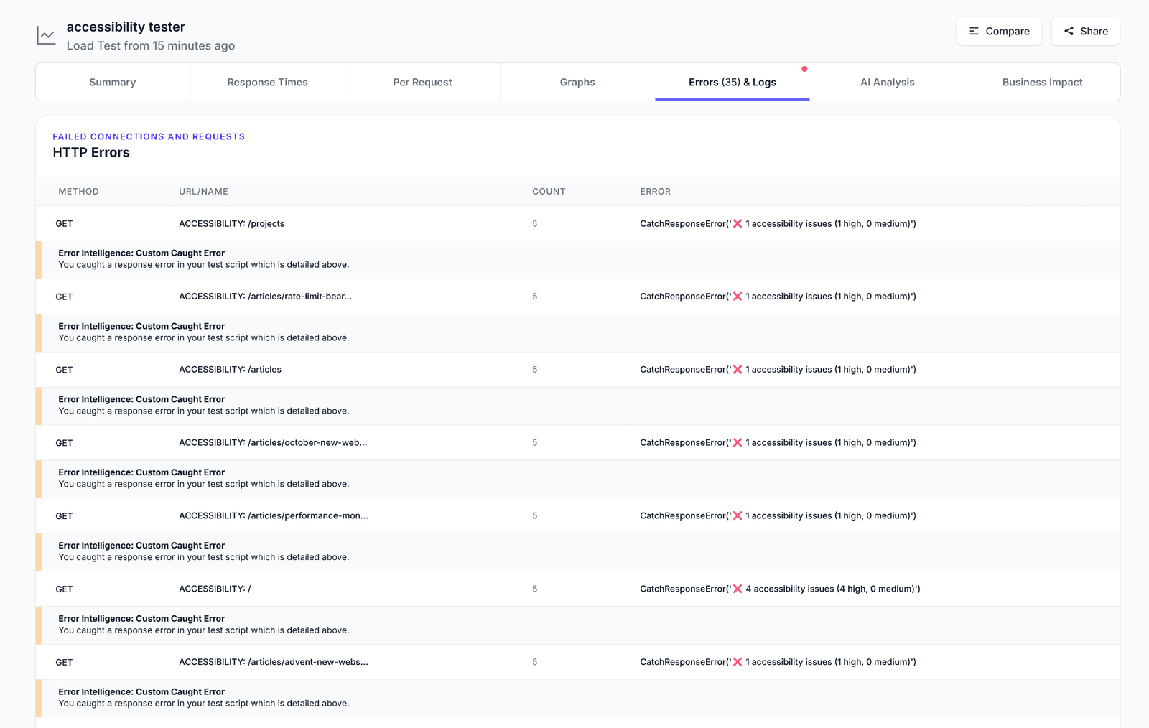Expand the truncated performance-mon... URL entry
The image size is (1149, 728).
273,515
